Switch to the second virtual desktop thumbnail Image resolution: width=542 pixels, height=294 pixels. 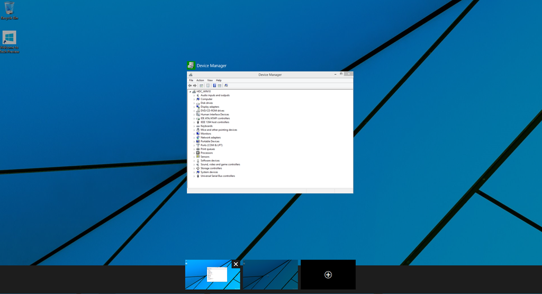[x=270, y=274]
